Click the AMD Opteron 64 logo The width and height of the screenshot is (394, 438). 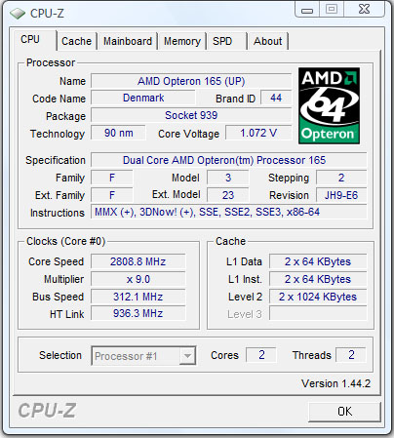tap(329, 105)
